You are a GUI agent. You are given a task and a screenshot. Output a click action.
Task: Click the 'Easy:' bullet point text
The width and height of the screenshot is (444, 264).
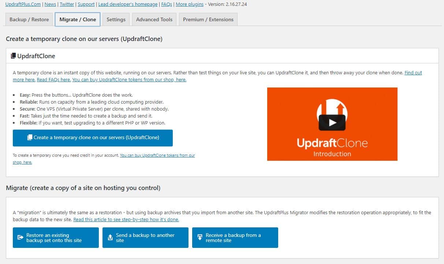76,95
